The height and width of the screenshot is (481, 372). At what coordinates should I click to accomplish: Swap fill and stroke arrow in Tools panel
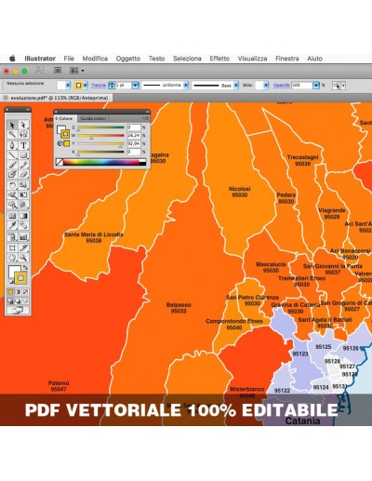[25, 267]
